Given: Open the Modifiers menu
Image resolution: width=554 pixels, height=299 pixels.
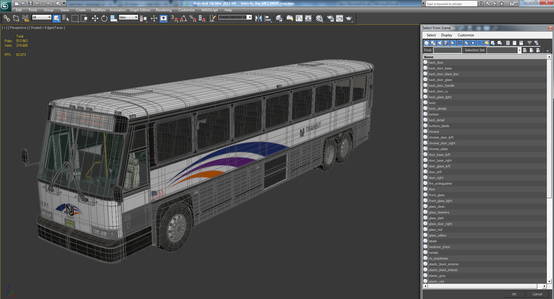Looking at the screenshot, I should click(98, 10).
